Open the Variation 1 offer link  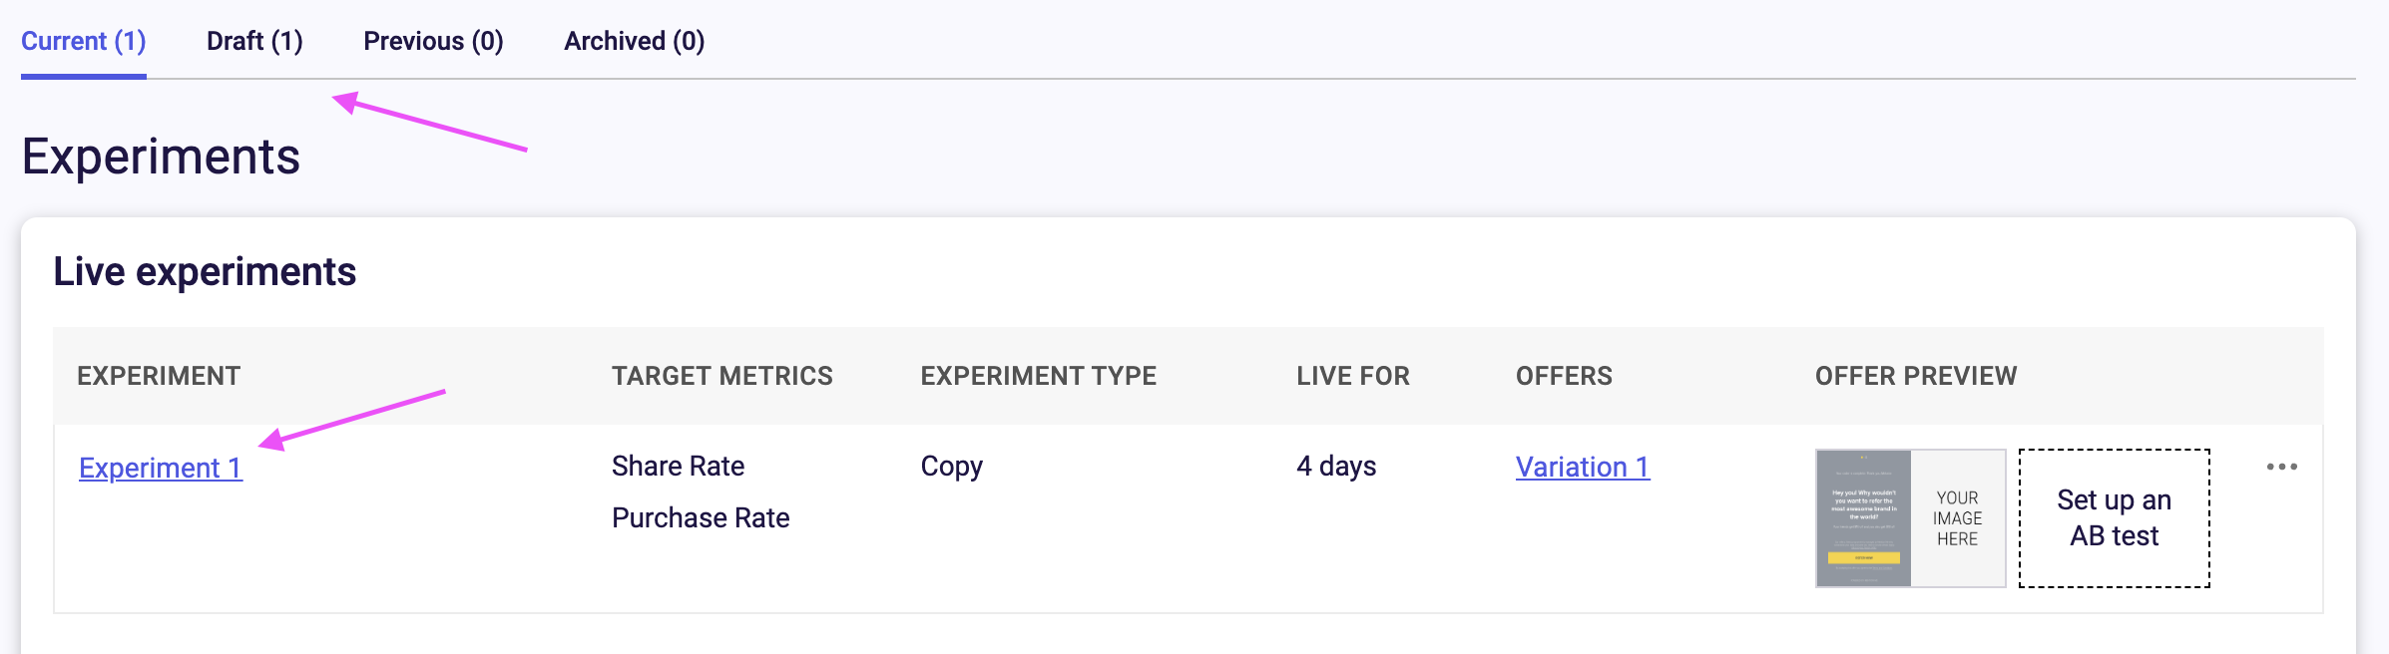[x=1583, y=467]
